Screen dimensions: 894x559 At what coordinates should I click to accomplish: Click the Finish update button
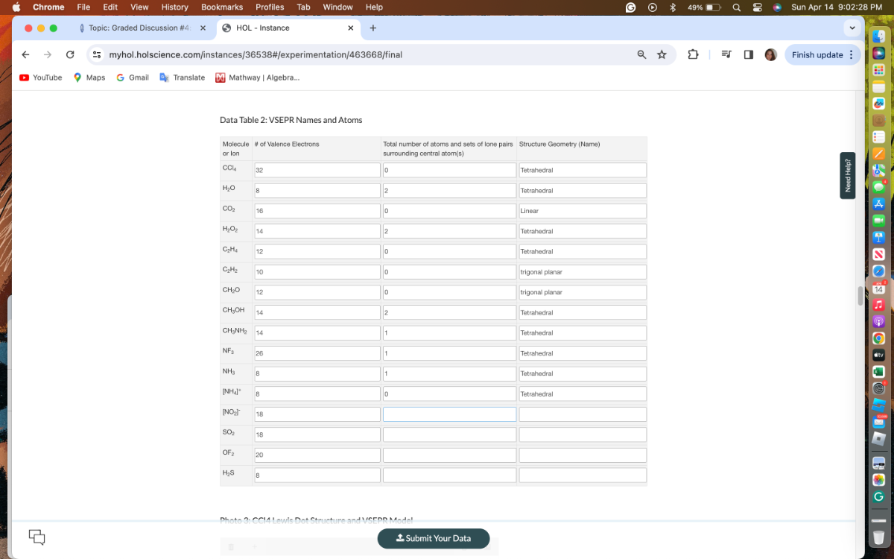[816, 54]
